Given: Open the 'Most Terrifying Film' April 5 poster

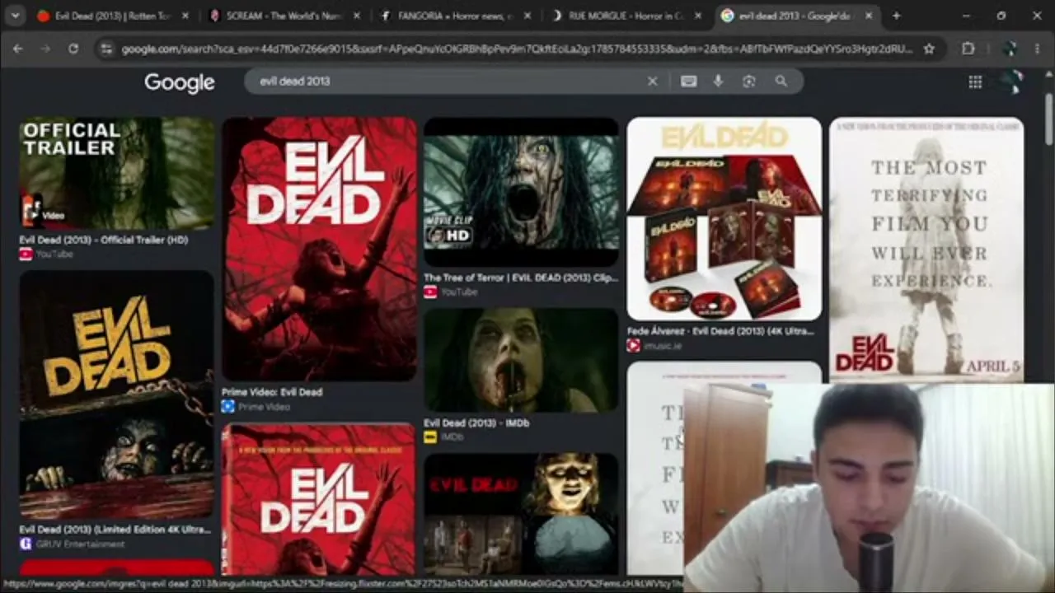Looking at the screenshot, I should 926,250.
